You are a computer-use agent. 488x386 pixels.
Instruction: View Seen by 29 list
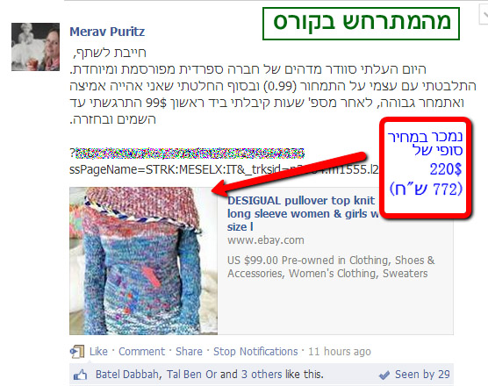click(x=422, y=375)
